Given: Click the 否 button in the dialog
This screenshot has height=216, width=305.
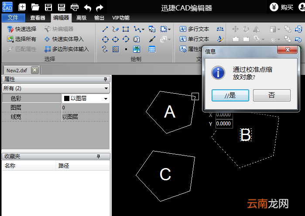Looking at the screenshot, I should (x=272, y=95).
